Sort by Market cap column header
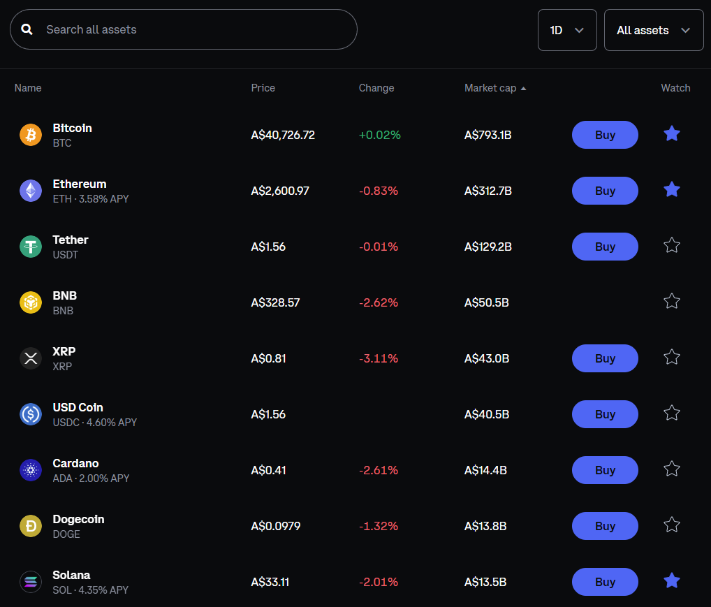 [495, 88]
